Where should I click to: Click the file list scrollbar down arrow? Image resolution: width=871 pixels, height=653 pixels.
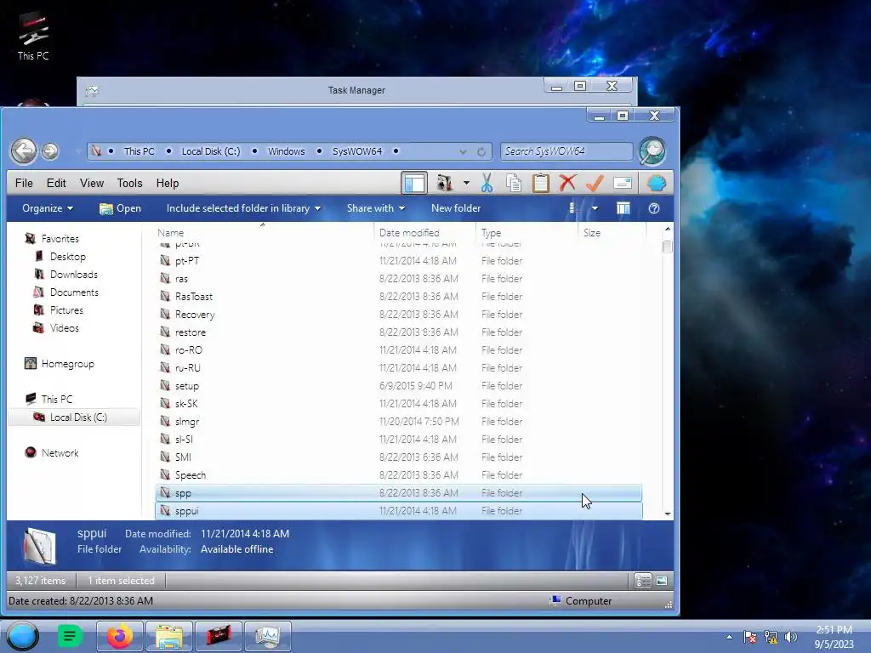pyautogui.click(x=668, y=514)
